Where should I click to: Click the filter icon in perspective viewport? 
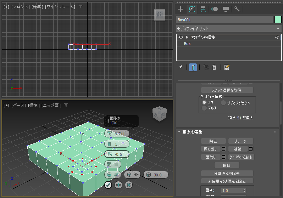click(x=66, y=105)
